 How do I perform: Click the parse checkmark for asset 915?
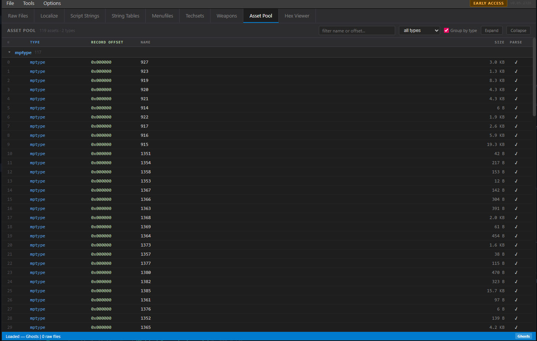516,144
